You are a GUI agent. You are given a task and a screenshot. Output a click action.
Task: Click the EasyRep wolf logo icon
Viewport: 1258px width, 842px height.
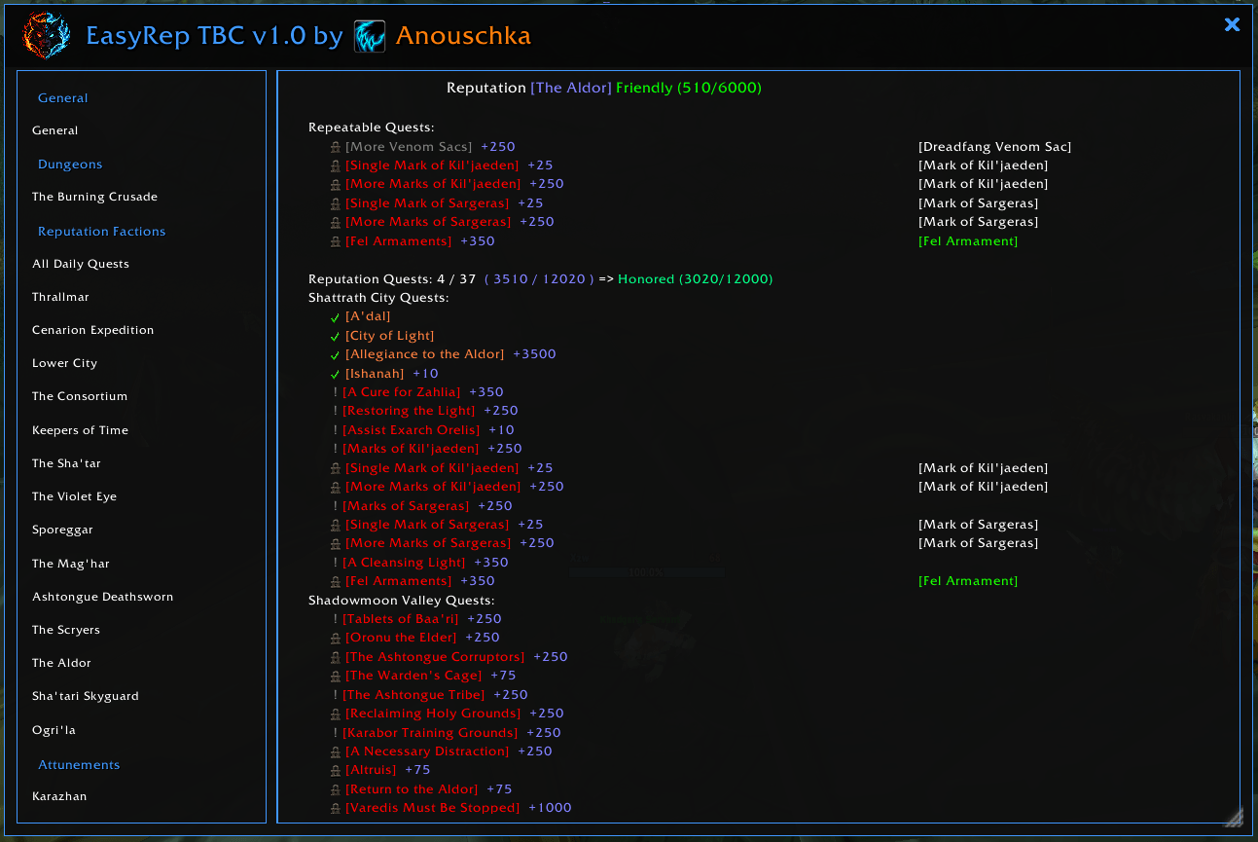click(x=45, y=36)
